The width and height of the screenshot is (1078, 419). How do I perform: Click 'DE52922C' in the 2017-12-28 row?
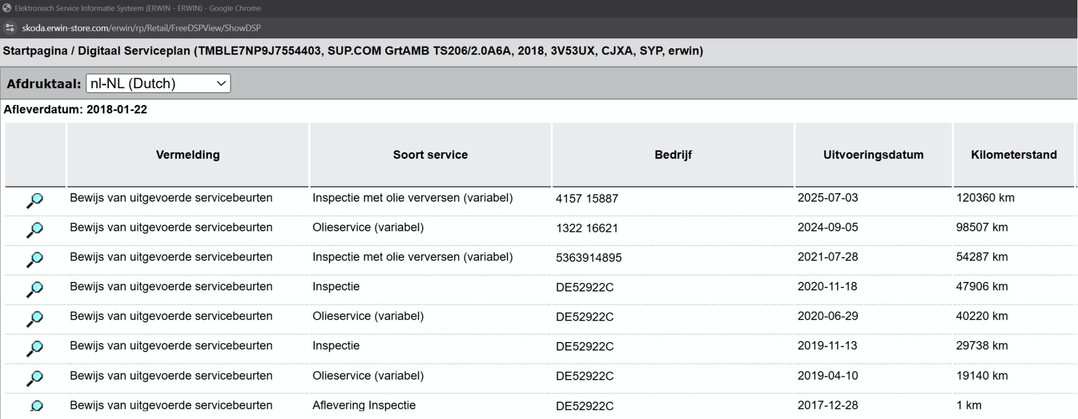tap(584, 406)
